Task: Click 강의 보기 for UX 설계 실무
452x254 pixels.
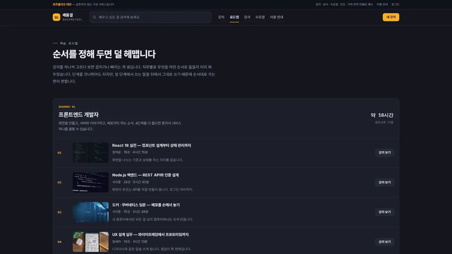Action: [385, 242]
